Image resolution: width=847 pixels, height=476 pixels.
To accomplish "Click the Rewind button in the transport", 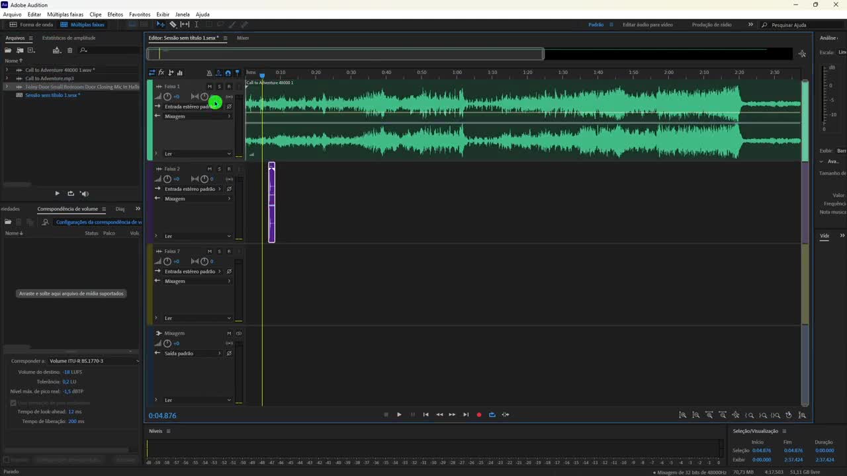I will tap(439, 415).
